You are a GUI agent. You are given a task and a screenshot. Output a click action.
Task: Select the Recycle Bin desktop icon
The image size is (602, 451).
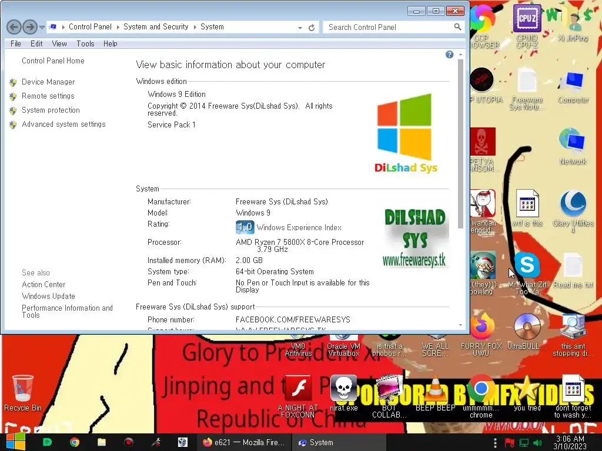(x=23, y=393)
